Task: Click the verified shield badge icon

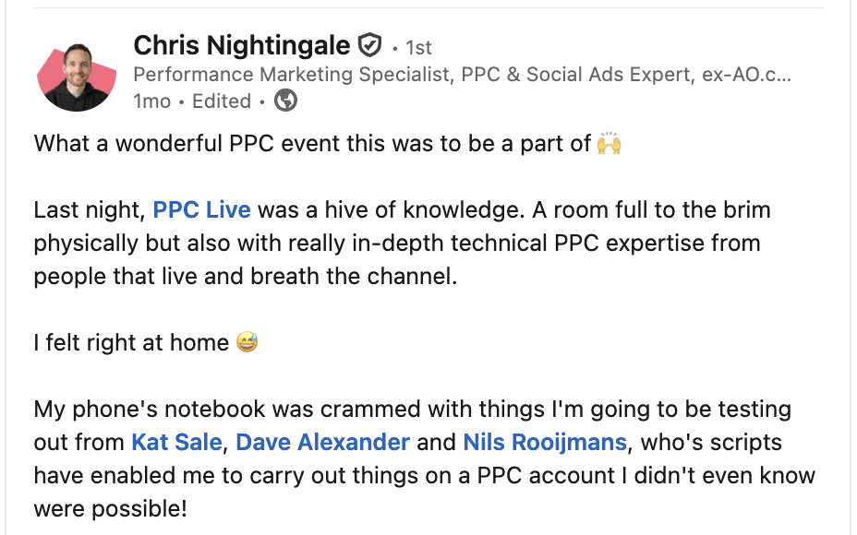Action: pos(369,45)
